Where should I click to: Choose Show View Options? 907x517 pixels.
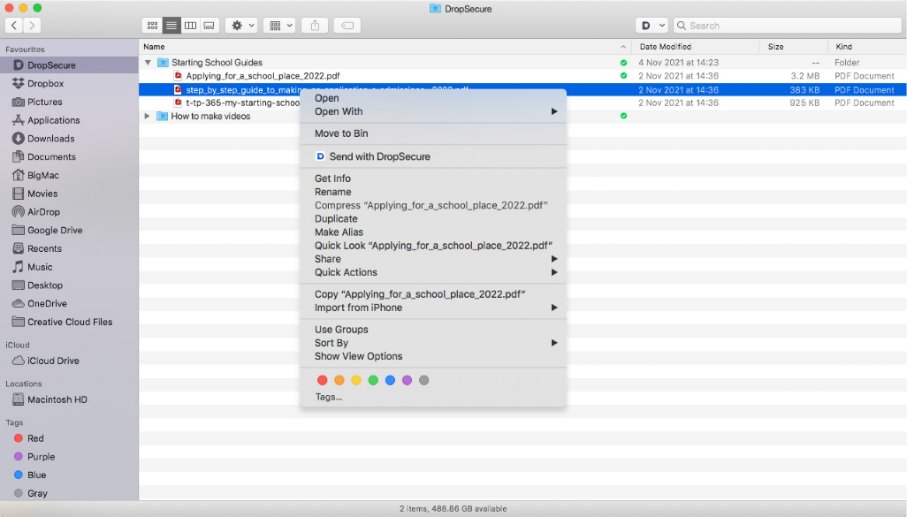click(432, 356)
